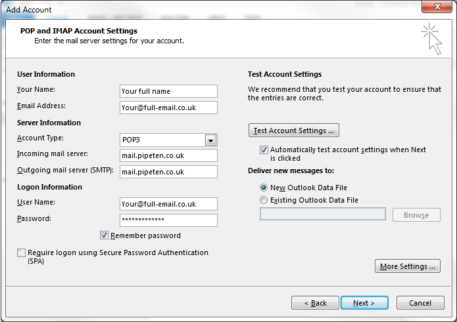
Task: Uncheck Automatically test account settings checkbox
Action: (264, 150)
